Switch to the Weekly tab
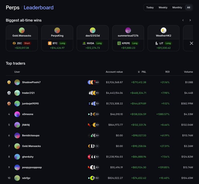Image resolution: width=199 pixels, height=184 pixels. (163, 8)
